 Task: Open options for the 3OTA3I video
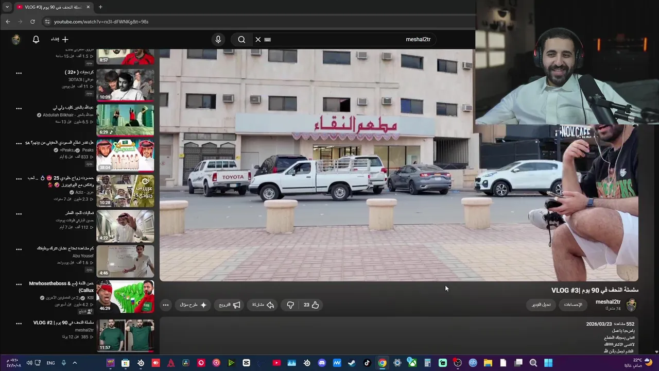[19, 73]
